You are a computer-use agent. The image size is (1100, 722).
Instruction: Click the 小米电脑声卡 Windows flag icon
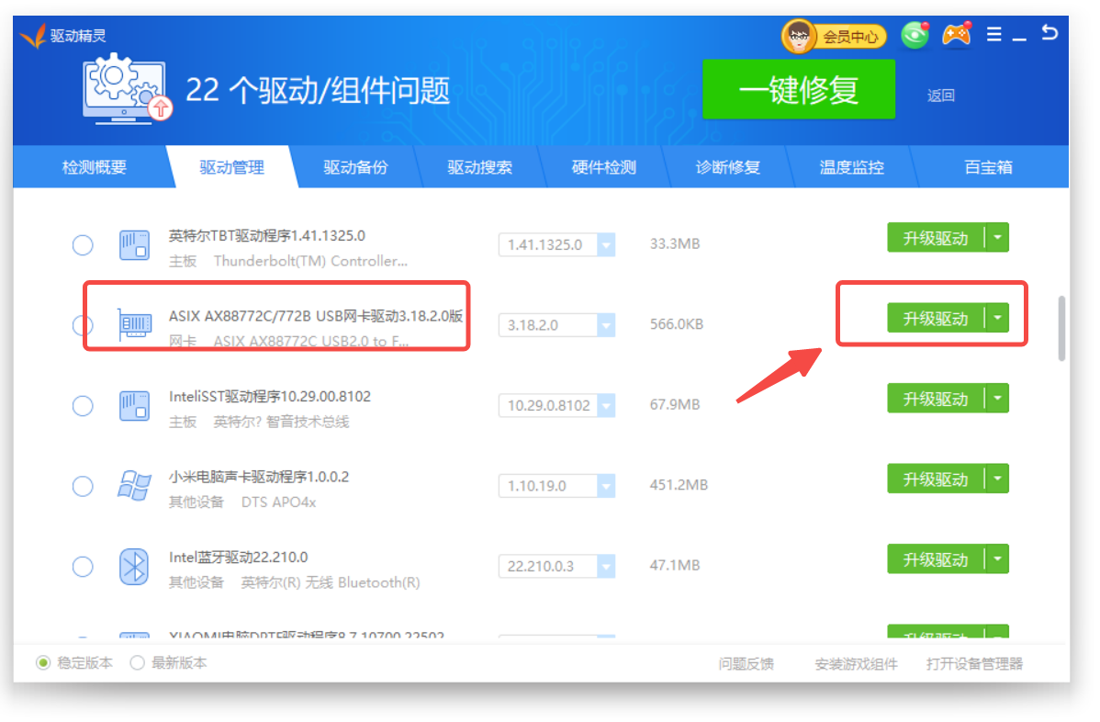click(x=134, y=485)
